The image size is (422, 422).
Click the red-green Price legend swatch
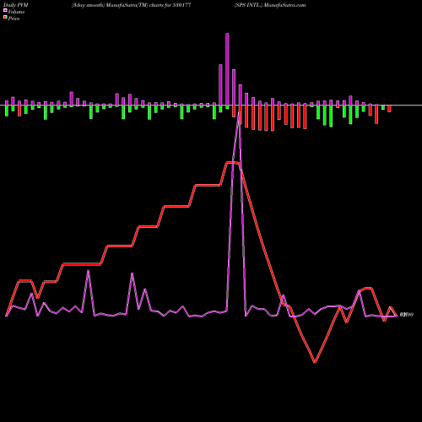(5, 18)
